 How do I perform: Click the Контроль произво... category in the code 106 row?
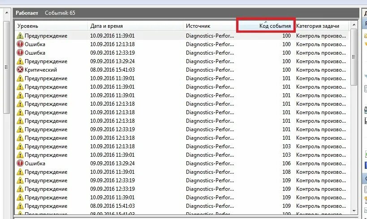click(x=321, y=163)
